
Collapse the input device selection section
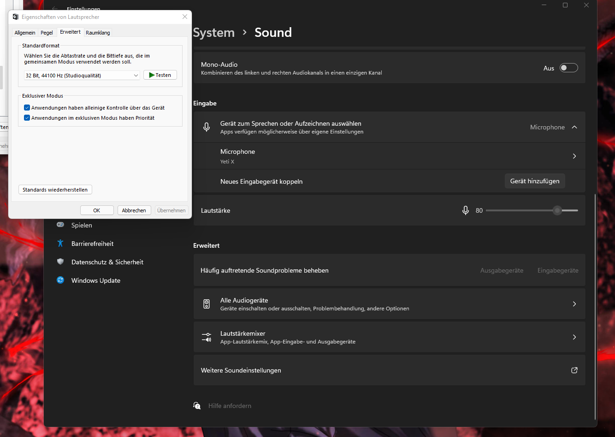[574, 127]
